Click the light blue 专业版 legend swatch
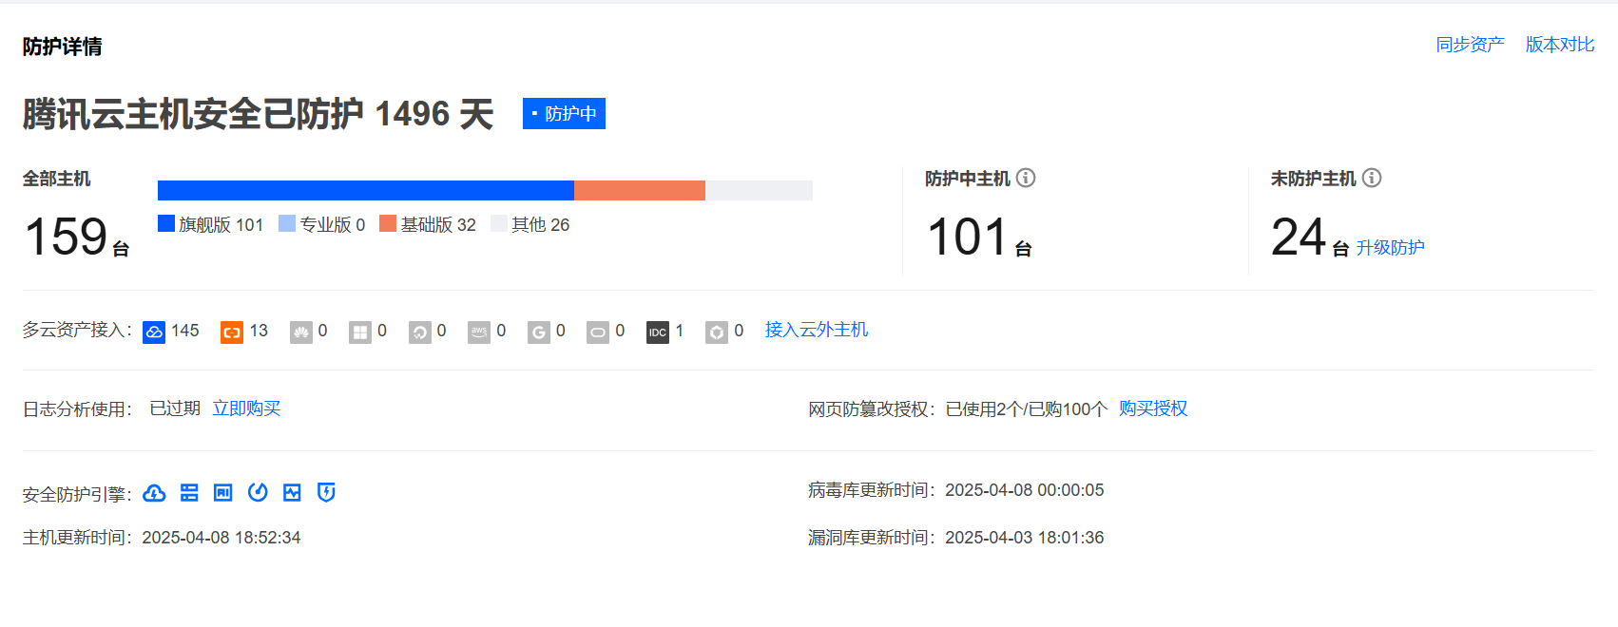Screen dimensions: 1618x627 (x=287, y=223)
